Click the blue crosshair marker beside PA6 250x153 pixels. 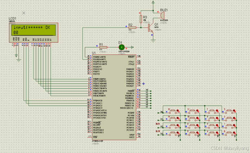[143, 84]
